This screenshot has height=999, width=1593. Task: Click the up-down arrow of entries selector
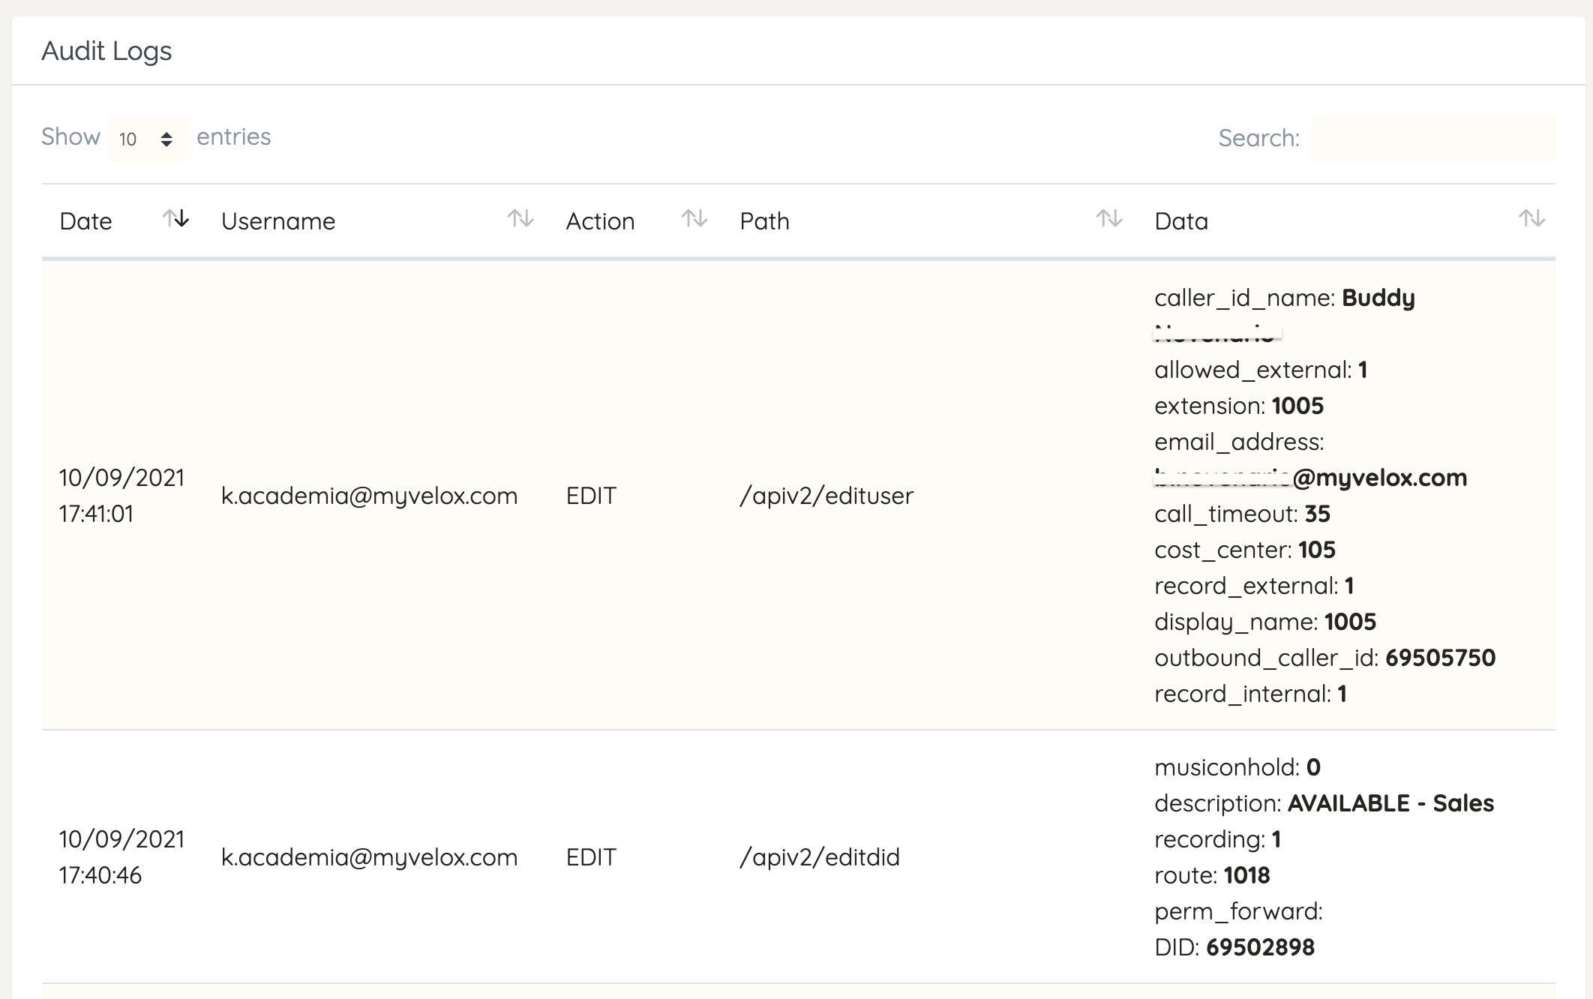click(166, 139)
